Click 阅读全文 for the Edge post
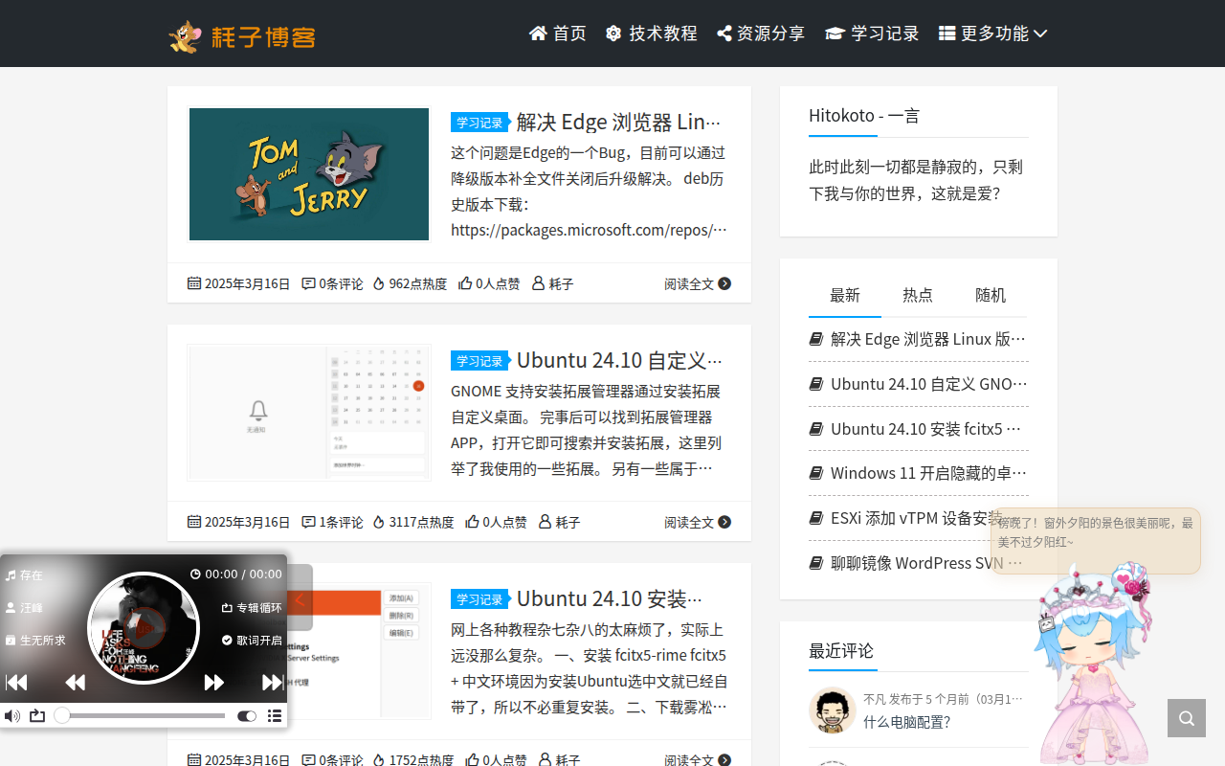This screenshot has height=766, width=1225. (698, 283)
